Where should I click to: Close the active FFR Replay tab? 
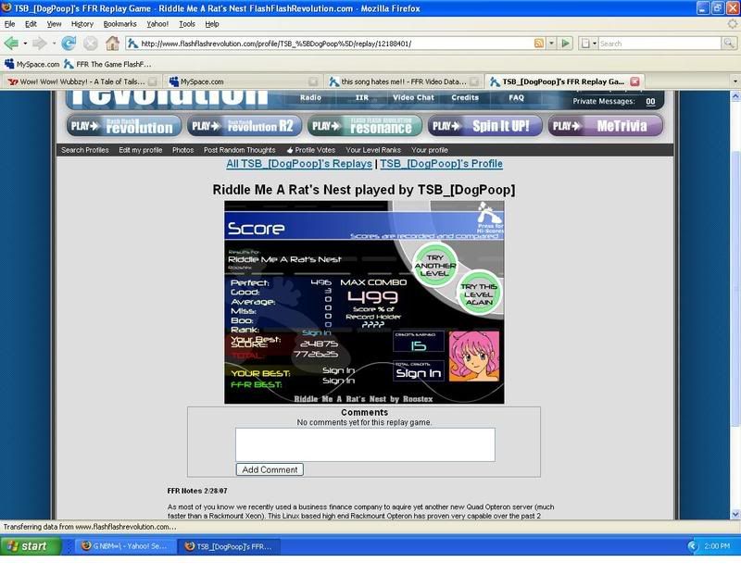click(634, 81)
